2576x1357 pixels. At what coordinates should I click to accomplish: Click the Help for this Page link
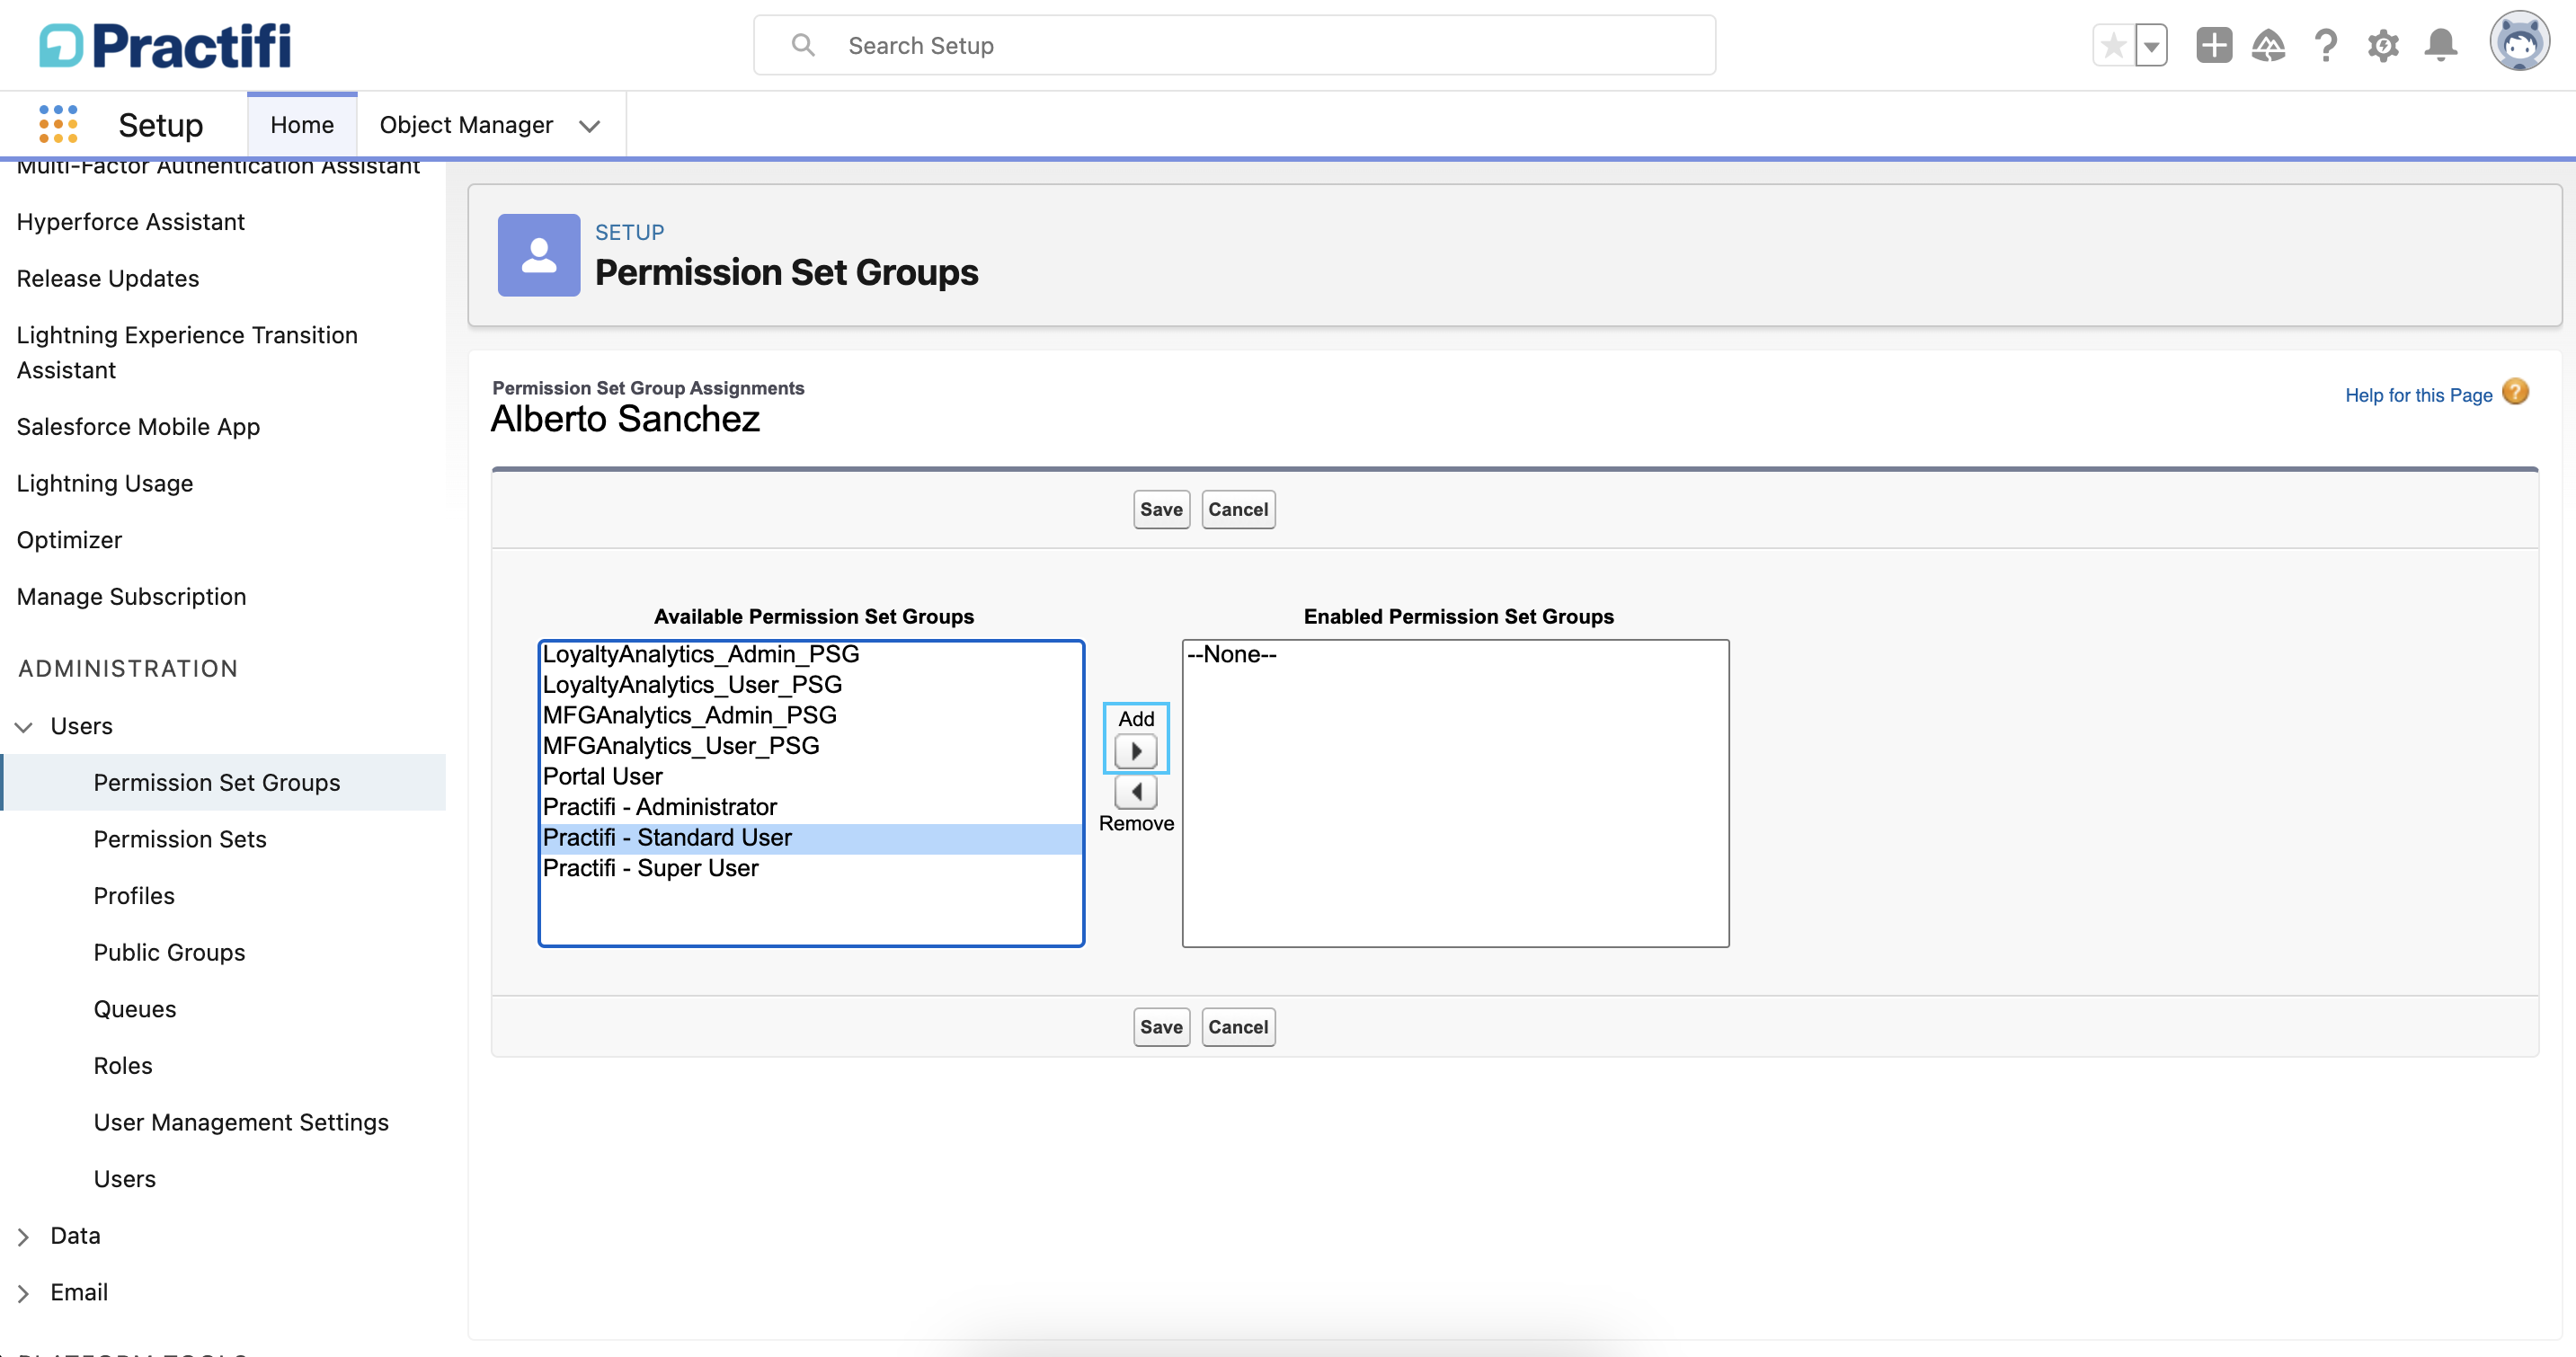(x=2418, y=394)
